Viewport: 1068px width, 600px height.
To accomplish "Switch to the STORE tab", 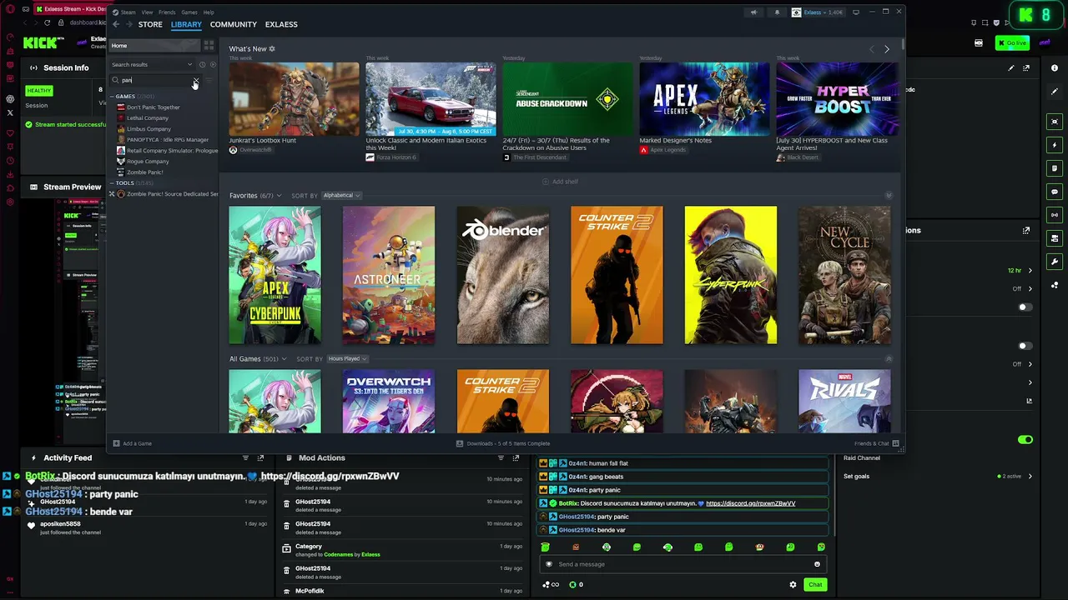I will click(x=150, y=24).
